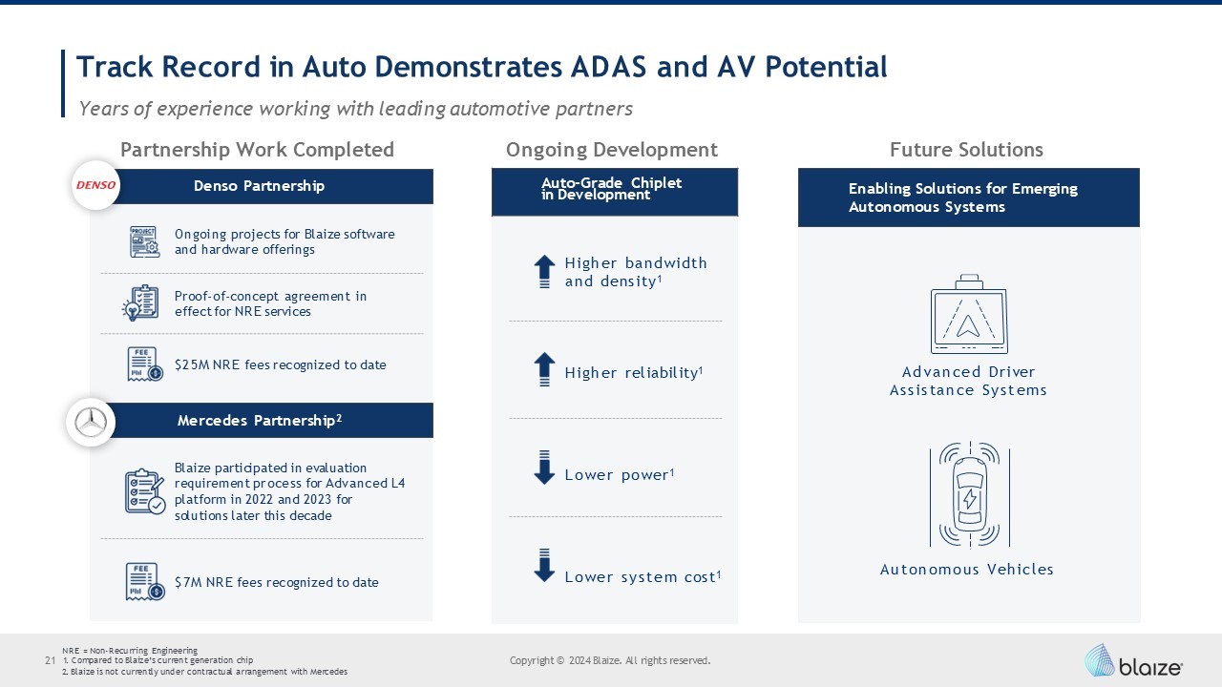Click the up arrow beside Higher reliability
The image size is (1222, 687).
(544, 370)
